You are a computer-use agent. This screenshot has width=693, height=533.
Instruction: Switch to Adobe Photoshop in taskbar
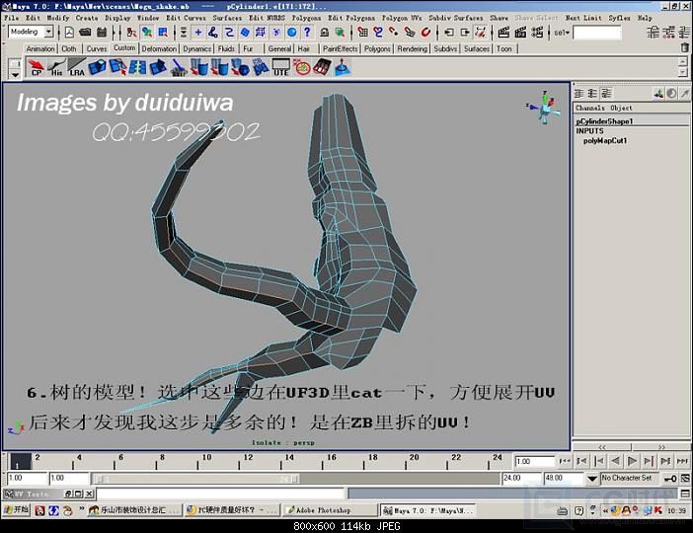(330, 510)
